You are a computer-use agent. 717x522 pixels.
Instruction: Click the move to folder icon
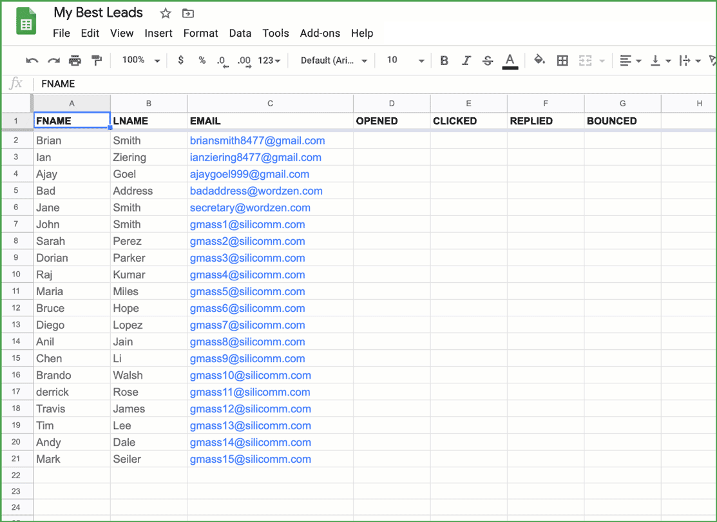point(187,14)
